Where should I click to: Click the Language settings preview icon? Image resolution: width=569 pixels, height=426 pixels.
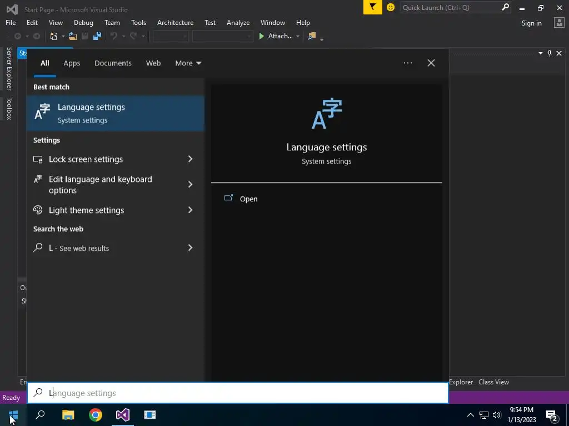(327, 113)
